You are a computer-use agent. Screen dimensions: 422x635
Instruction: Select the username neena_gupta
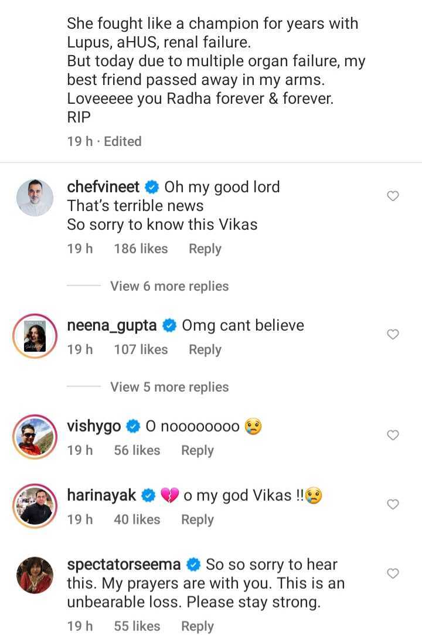tap(110, 325)
